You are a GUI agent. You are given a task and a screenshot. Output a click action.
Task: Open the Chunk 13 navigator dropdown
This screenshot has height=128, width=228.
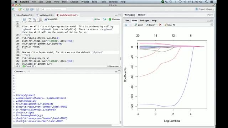tap(30, 66)
